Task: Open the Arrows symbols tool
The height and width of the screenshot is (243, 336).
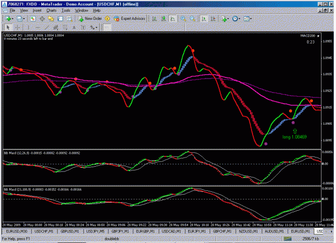Action: click(x=92, y=27)
